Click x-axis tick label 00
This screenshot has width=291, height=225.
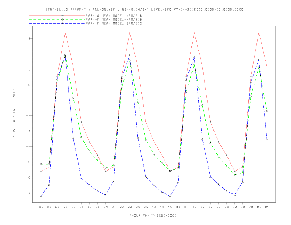[41, 207]
